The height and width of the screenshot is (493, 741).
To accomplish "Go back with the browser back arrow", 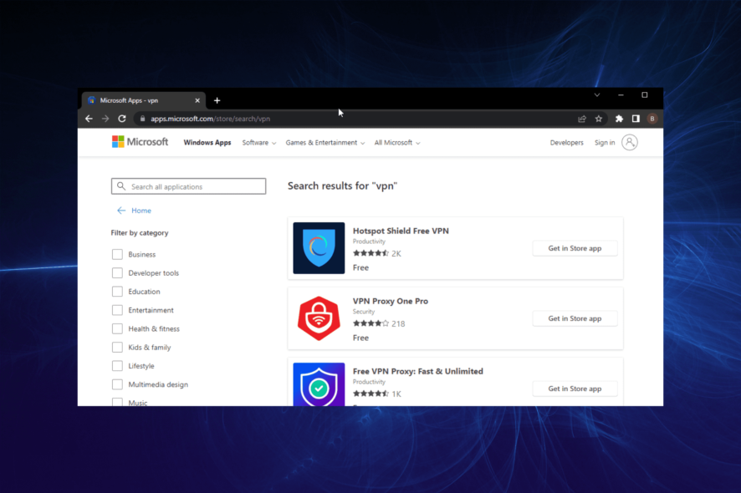I will 89,119.
